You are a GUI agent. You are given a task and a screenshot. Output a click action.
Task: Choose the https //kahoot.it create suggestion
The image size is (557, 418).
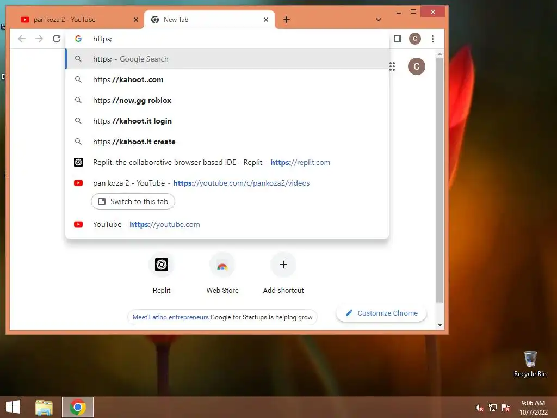click(227, 142)
